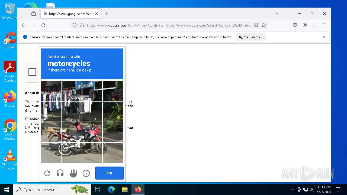Open the Windows Start menu

coord(7,190)
